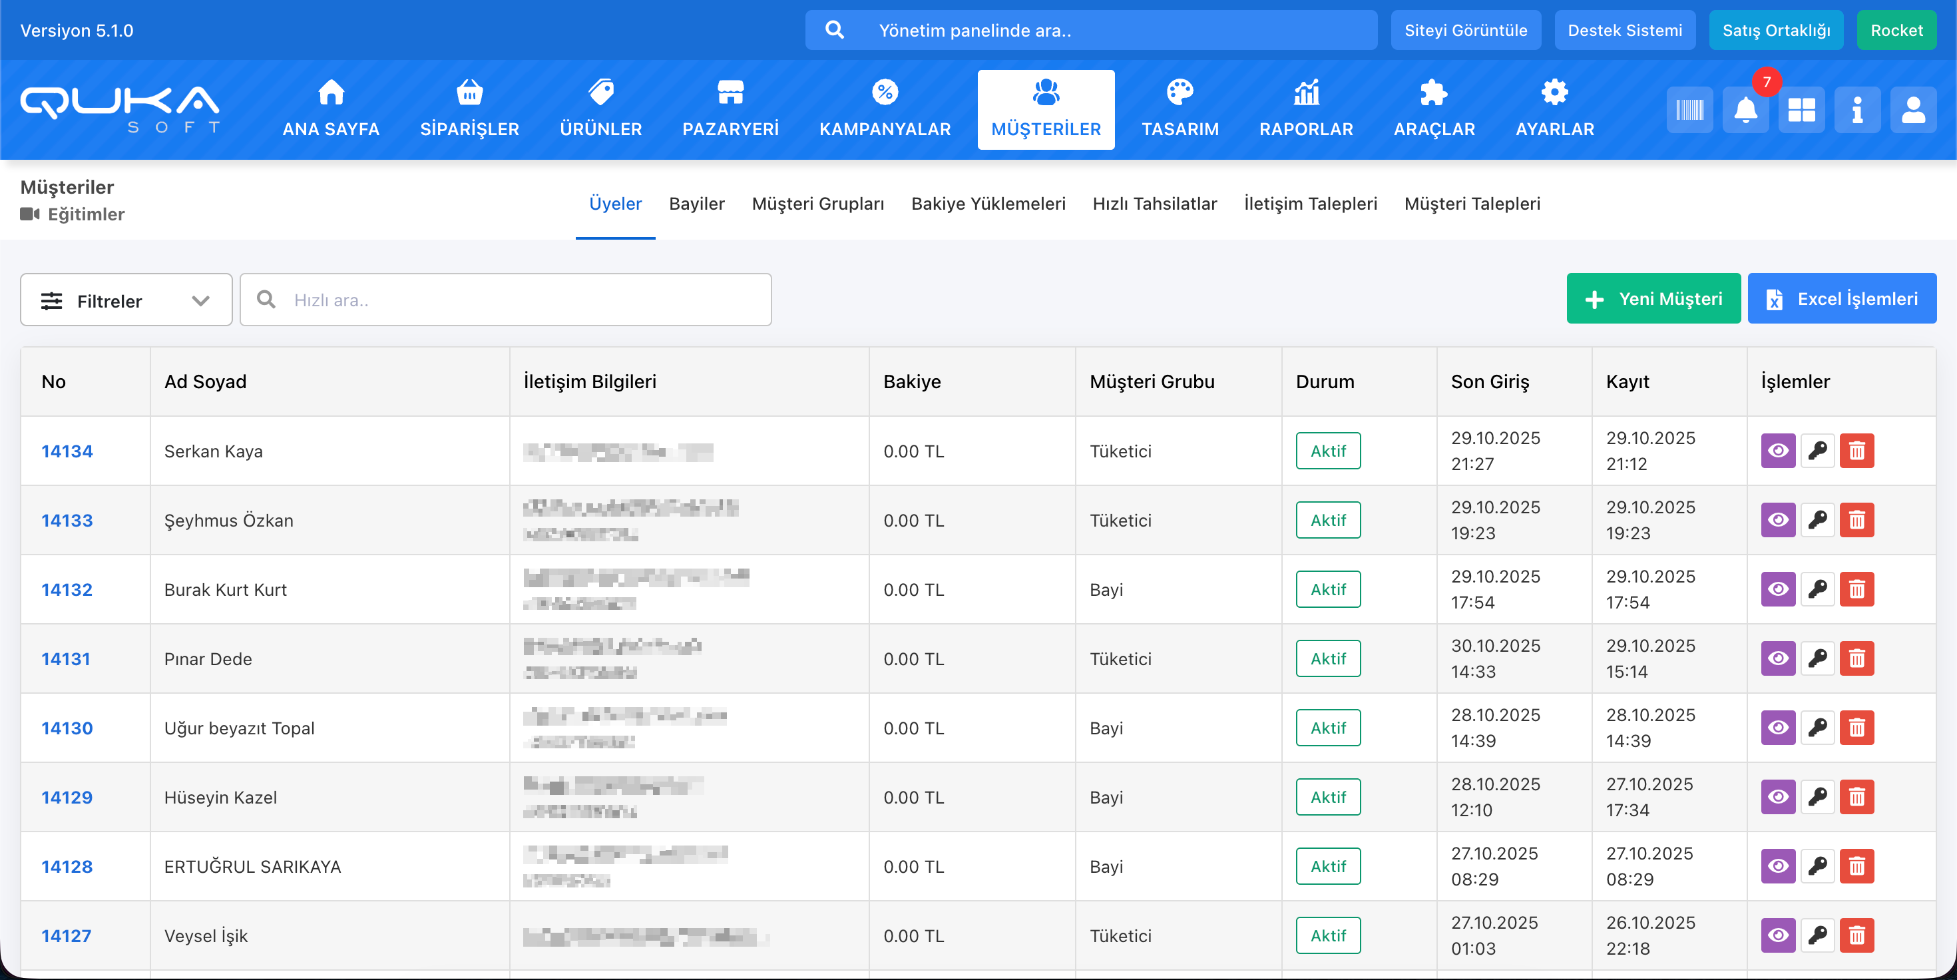Click key icon for Serkan Kaya

tap(1817, 451)
